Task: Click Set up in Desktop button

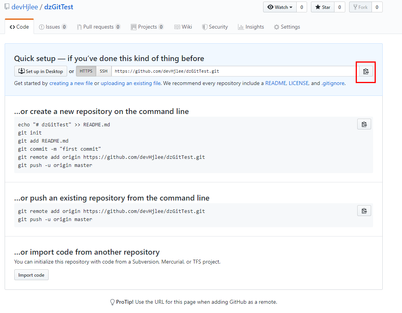Action: click(x=41, y=71)
